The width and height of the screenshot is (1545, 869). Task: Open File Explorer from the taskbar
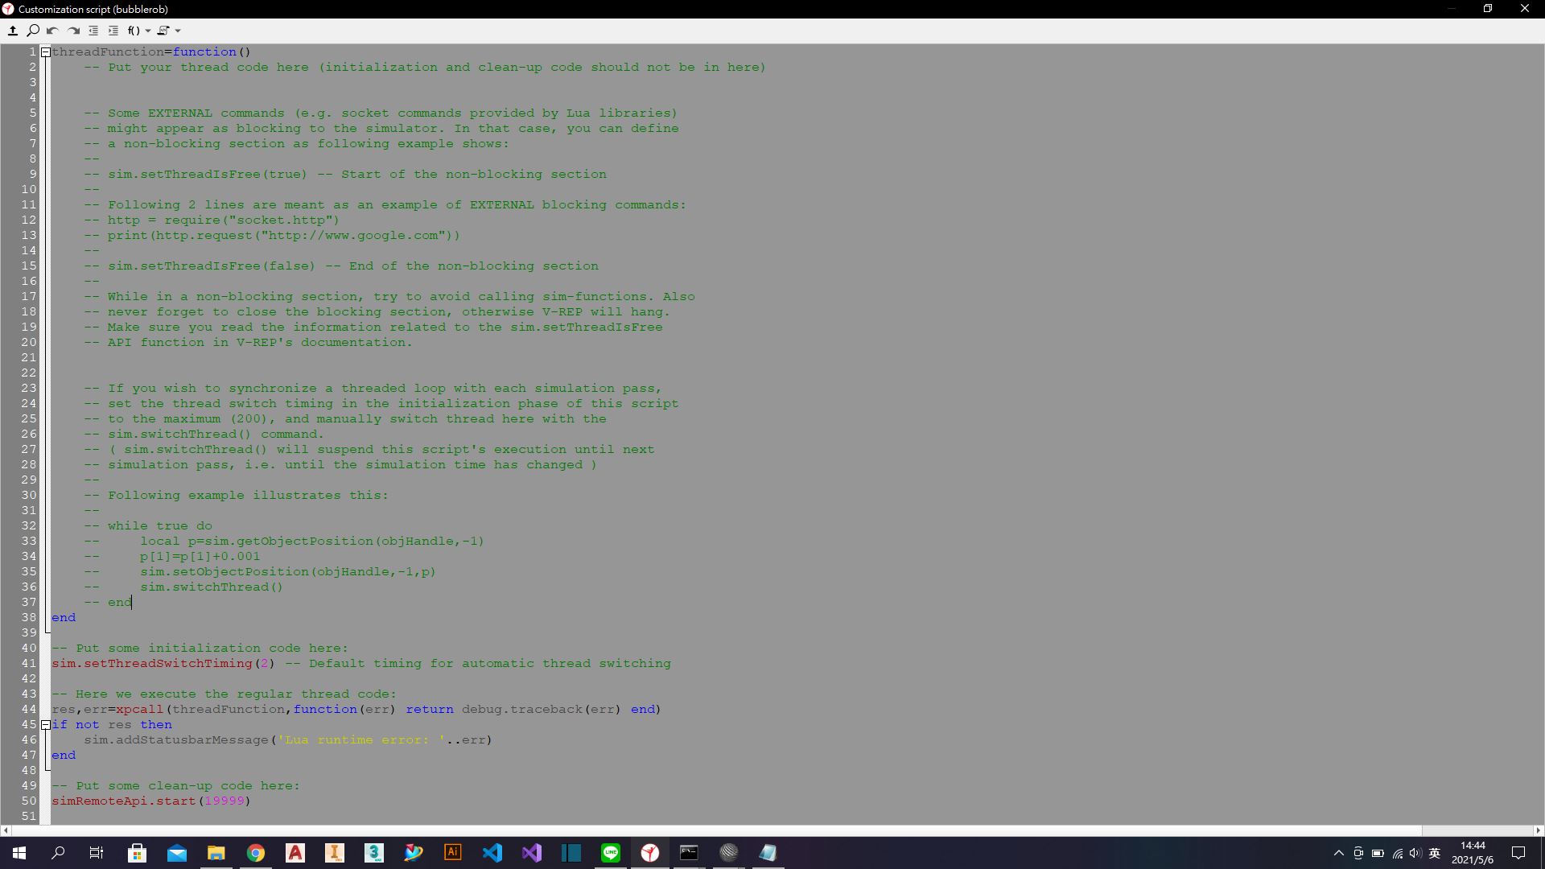pyautogui.click(x=216, y=853)
